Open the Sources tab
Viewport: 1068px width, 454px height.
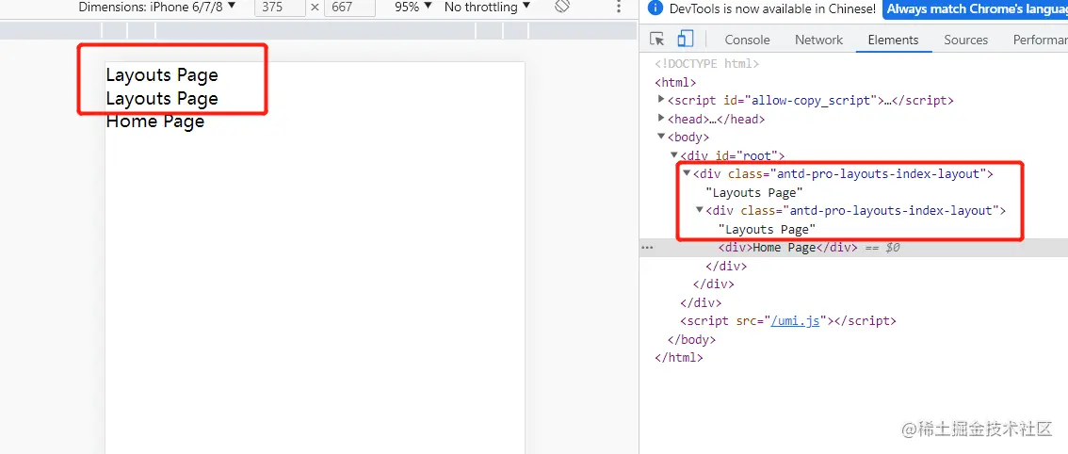click(x=966, y=40)
